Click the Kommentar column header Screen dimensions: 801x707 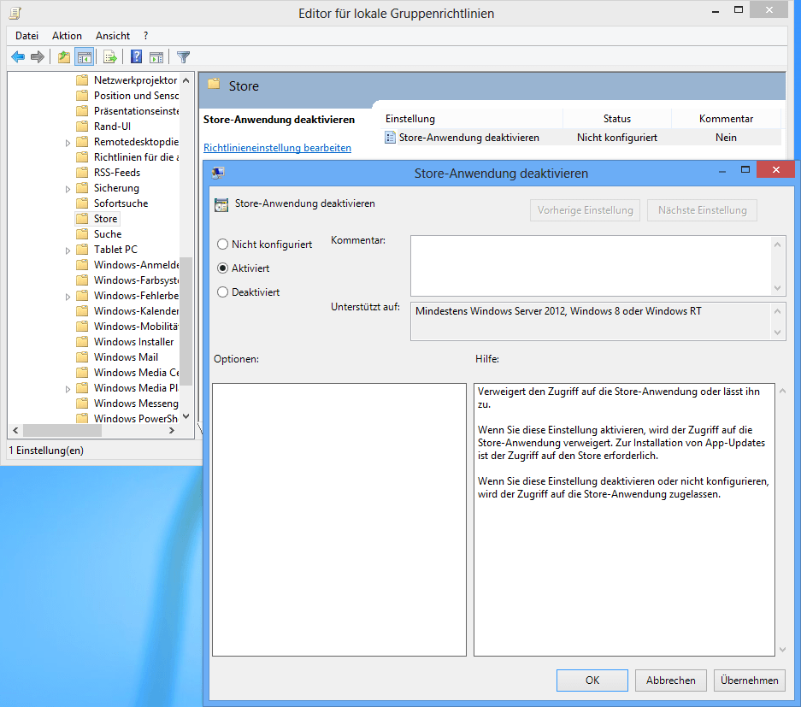[x=726, y=119]
